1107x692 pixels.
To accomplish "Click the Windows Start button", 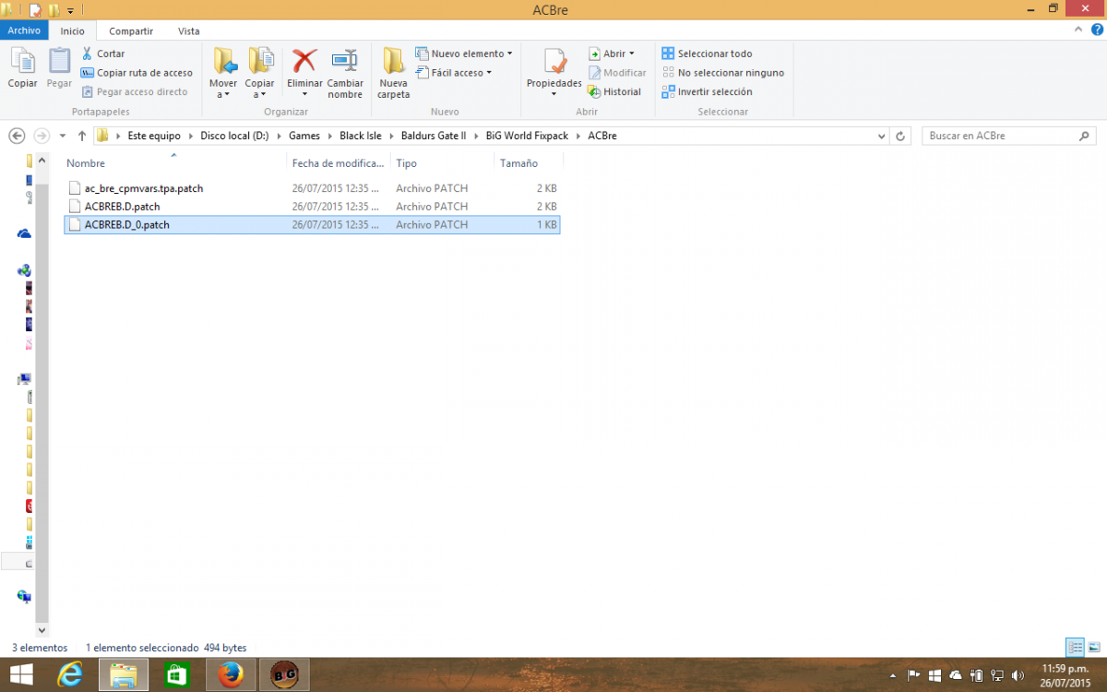I will click(21, 675).
